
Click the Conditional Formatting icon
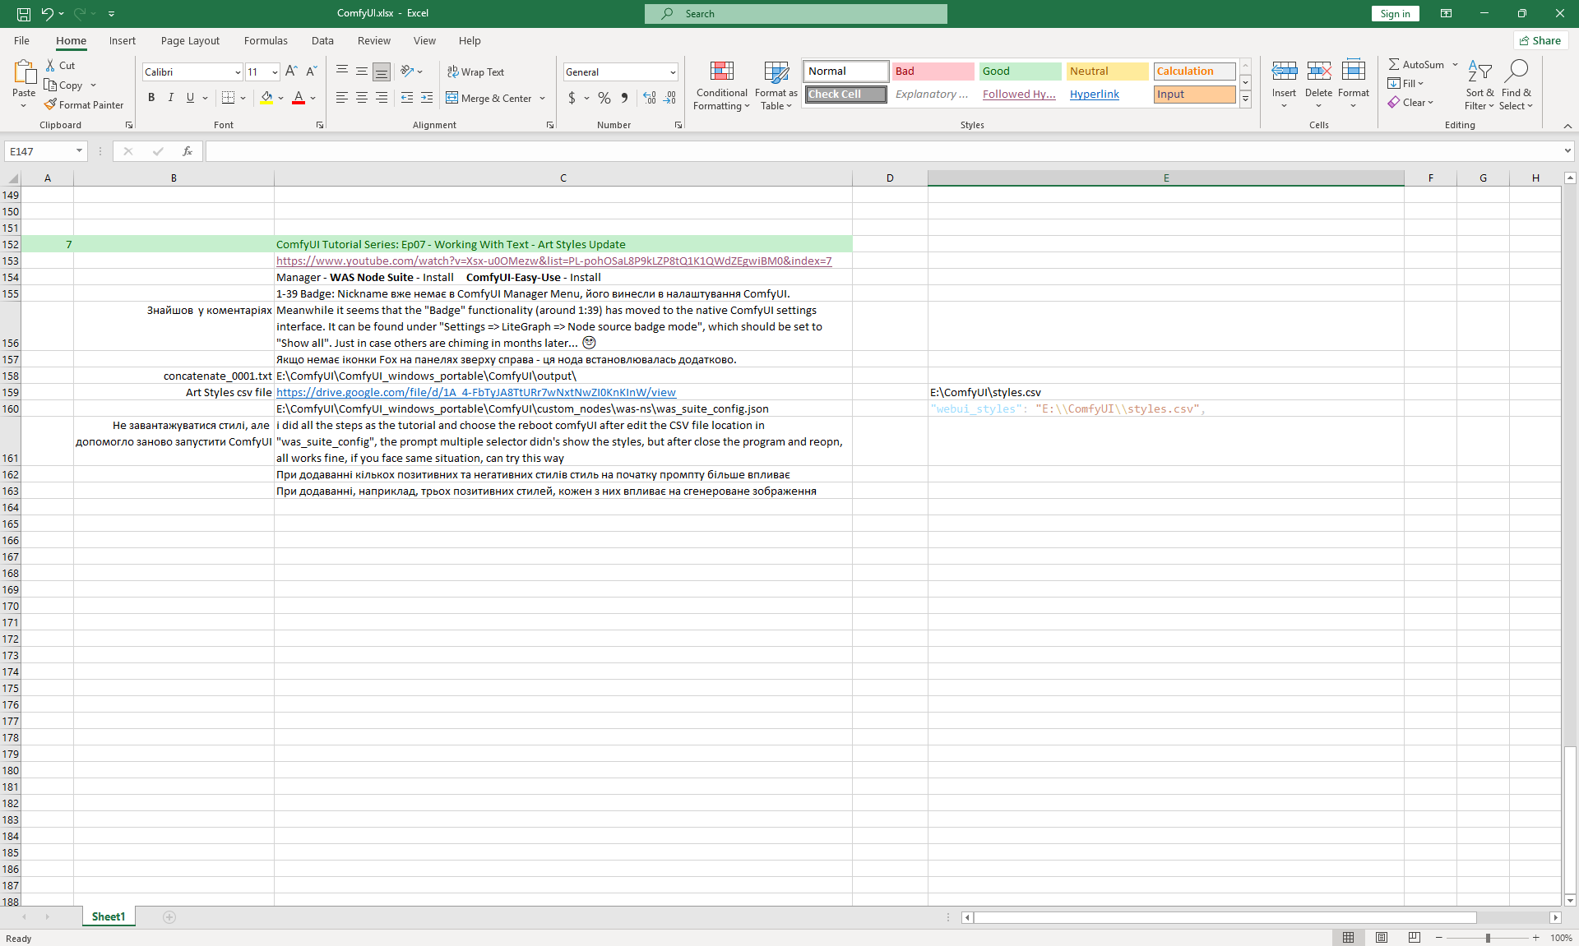click(721, 72)
